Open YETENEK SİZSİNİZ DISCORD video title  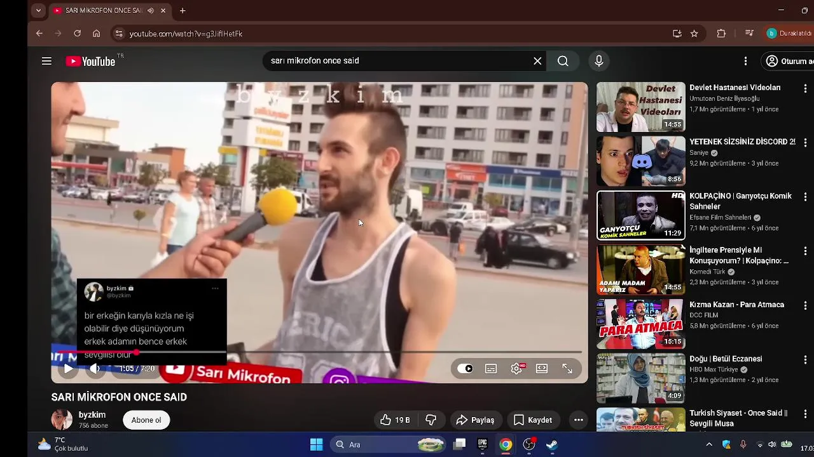(x=742, y=142)
